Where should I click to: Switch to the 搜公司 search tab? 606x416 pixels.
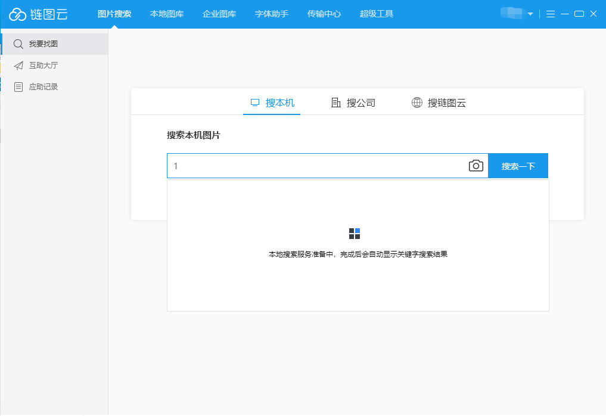353,103
